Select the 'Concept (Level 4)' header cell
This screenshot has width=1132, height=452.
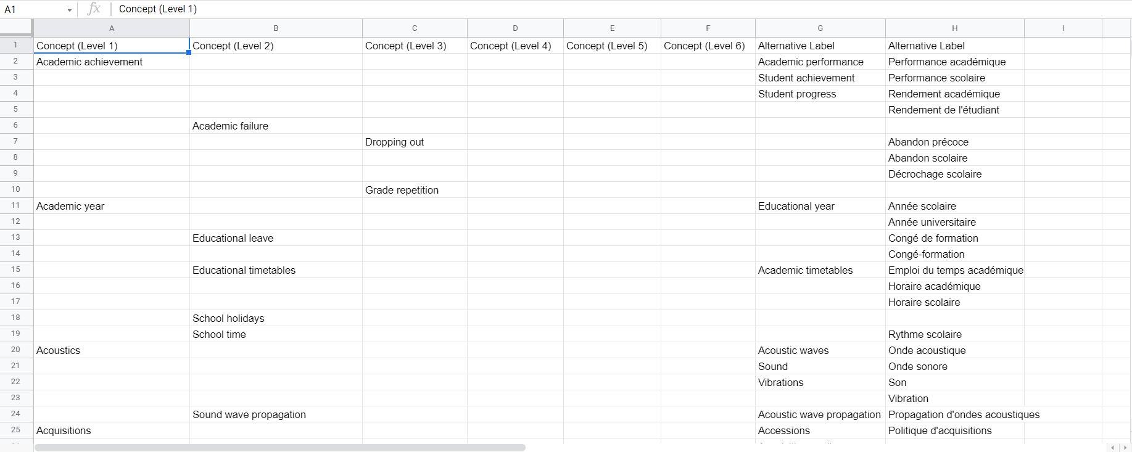click(x=514, y=46)
